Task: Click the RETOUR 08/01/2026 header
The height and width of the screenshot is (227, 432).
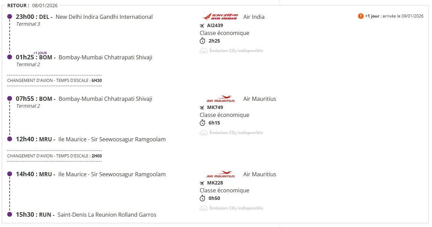Action: pos(32,5)
